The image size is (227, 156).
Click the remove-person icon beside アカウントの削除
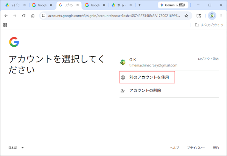click(123, 91)
